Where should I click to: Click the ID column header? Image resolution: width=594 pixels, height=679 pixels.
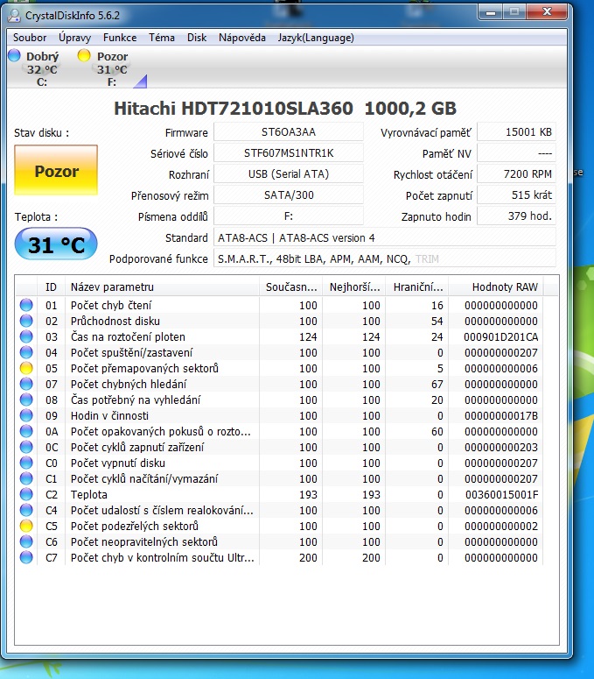tap(51, 286)
